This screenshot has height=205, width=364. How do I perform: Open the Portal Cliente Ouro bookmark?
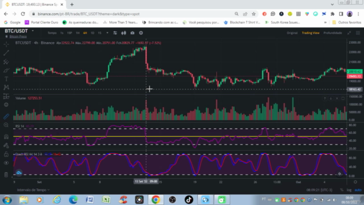(42, 22)
